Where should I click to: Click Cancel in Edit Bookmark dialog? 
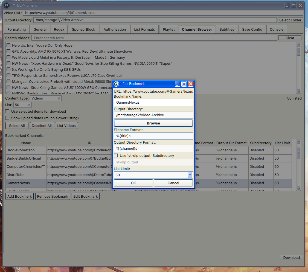(x=173, y=183)
